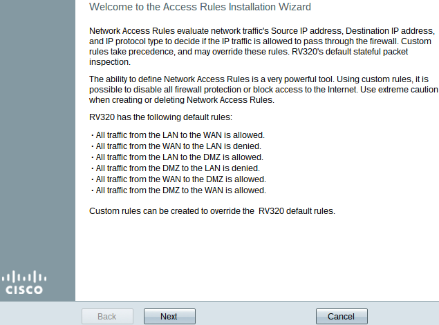Select the LAN to DMZ allowed rule line
Image resolution: width=439 pixels, height=325 pixels.
point(180,157)
